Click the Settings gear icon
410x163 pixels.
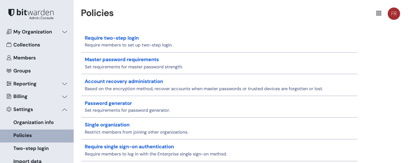coord(9,109)
